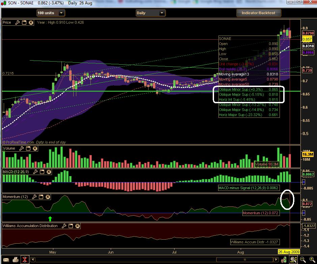Click the printer icon
This screenshot has height=264, width=317.
click(16, 260)
